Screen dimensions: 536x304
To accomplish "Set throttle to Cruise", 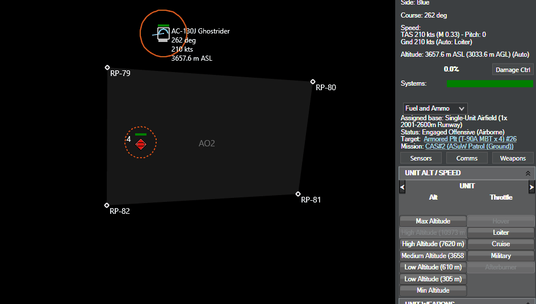I will pyautogui.click(x=501, y=244).
